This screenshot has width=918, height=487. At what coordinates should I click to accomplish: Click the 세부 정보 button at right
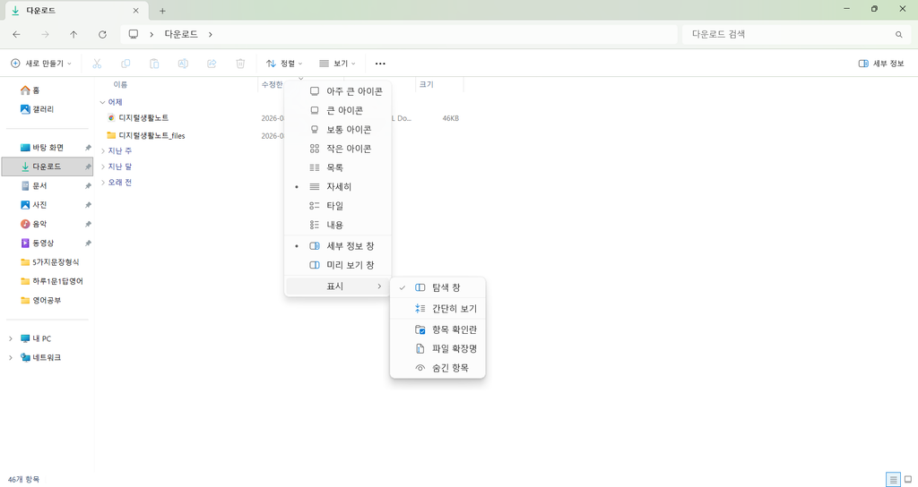click(x=881, y=64)
